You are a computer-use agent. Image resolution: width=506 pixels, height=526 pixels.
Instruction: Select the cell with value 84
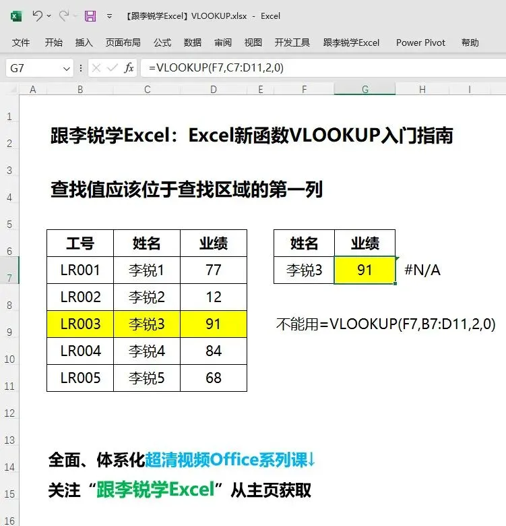pos(214,351)
